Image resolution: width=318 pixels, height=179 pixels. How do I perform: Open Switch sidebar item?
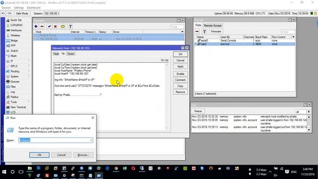coord(14,51)
